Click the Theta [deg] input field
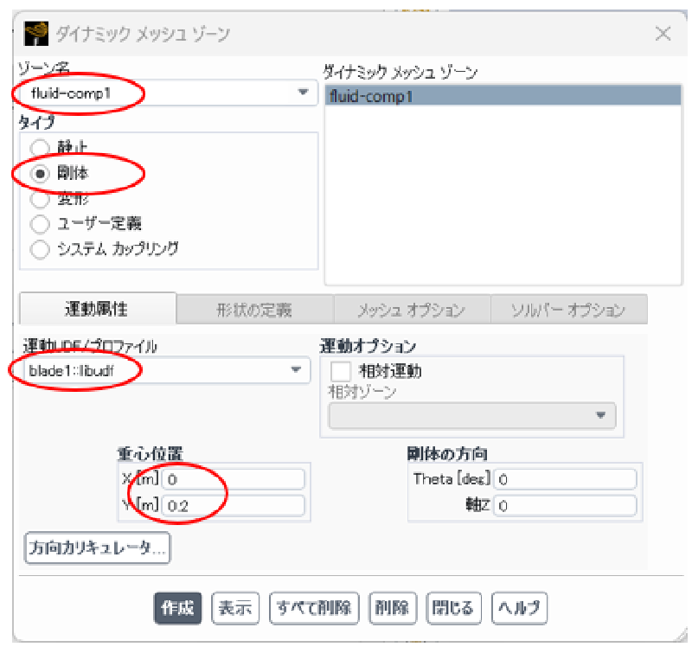The width and height of the screenshot is (692, 647). (565, 479)
